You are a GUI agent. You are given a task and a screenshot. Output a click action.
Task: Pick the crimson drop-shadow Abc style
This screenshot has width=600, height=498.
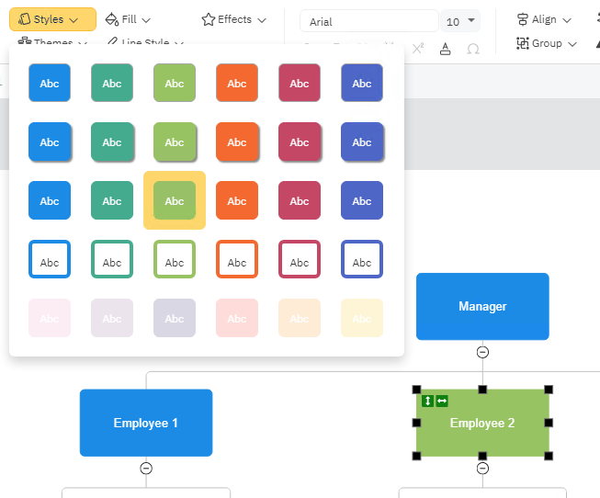tap(300, 141)
